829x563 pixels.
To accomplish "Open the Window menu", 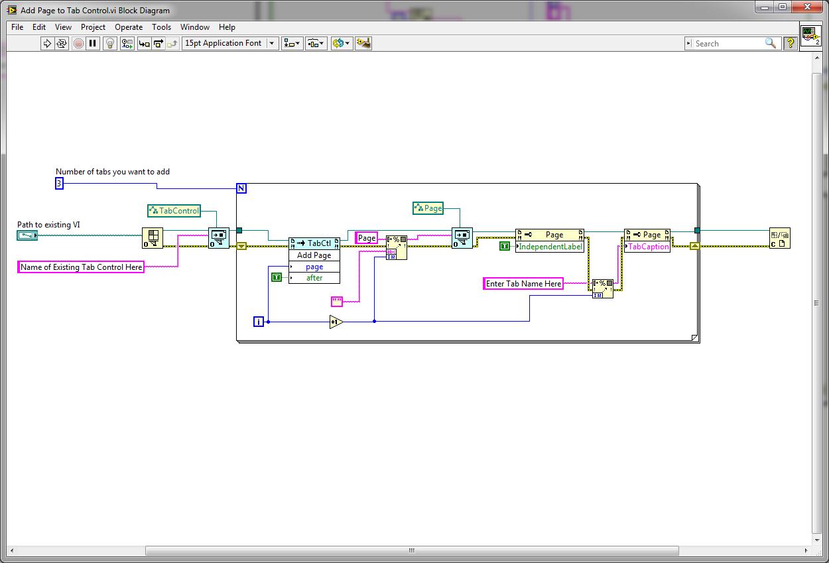I will click(195, 27).
